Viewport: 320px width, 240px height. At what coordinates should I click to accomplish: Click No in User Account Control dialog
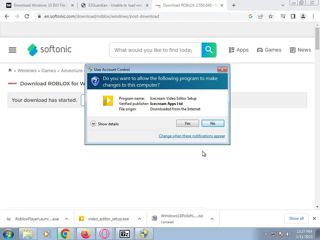212,123
